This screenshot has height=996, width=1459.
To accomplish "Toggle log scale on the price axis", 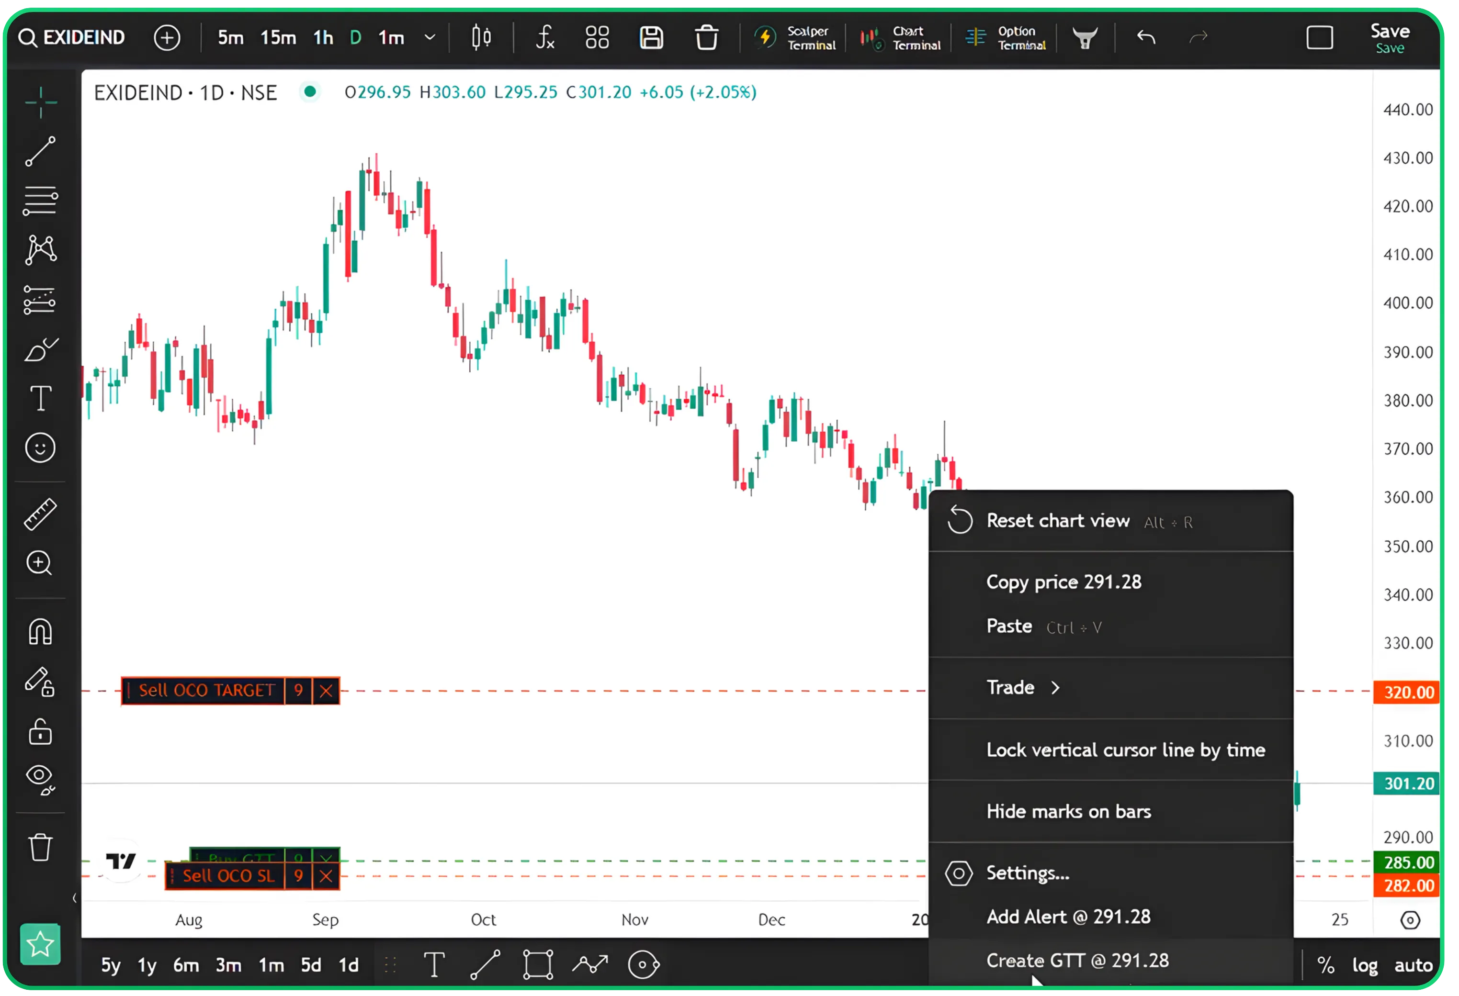I will [1365, 965].
